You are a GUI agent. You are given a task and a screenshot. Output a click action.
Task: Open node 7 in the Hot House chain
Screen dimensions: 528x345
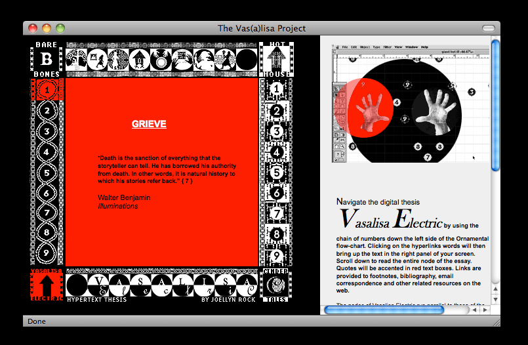277,214
